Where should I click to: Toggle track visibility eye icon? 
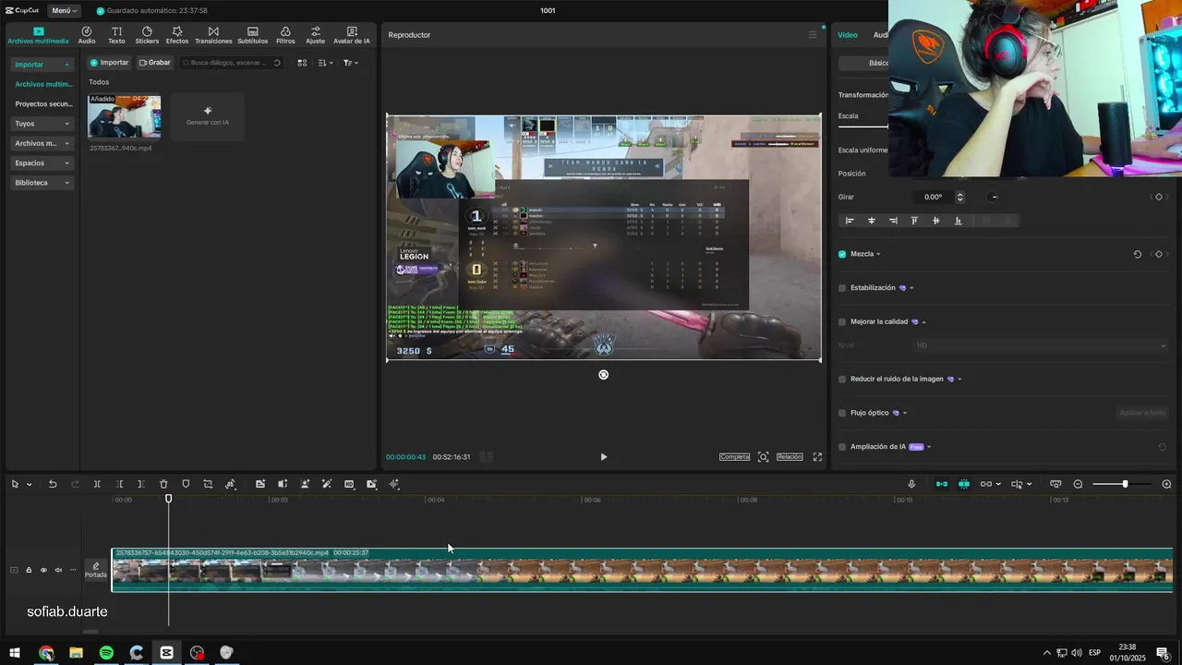click(x=43, y=570)
